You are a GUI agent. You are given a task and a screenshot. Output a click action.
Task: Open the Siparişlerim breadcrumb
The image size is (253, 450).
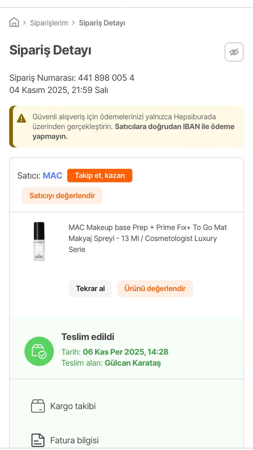click(x=49, y=23)
